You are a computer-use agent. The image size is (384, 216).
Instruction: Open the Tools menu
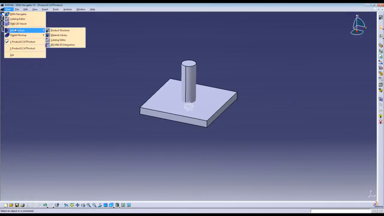point(56,9)
